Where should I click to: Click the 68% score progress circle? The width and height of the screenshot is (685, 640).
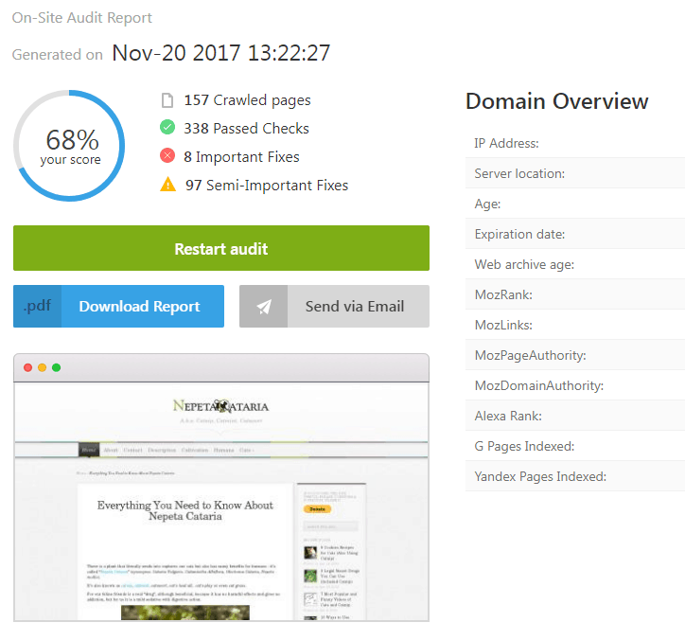(70, 146)
